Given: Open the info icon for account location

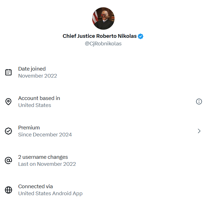Looking at the screenshot, I should (x=199, y=101).
